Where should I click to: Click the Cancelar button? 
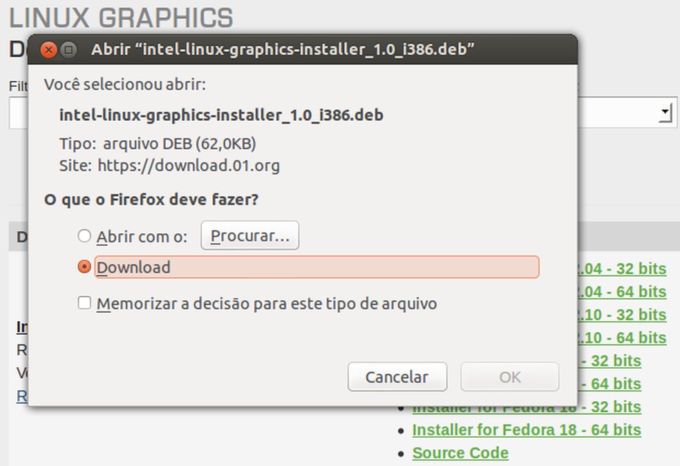[397, 377]
